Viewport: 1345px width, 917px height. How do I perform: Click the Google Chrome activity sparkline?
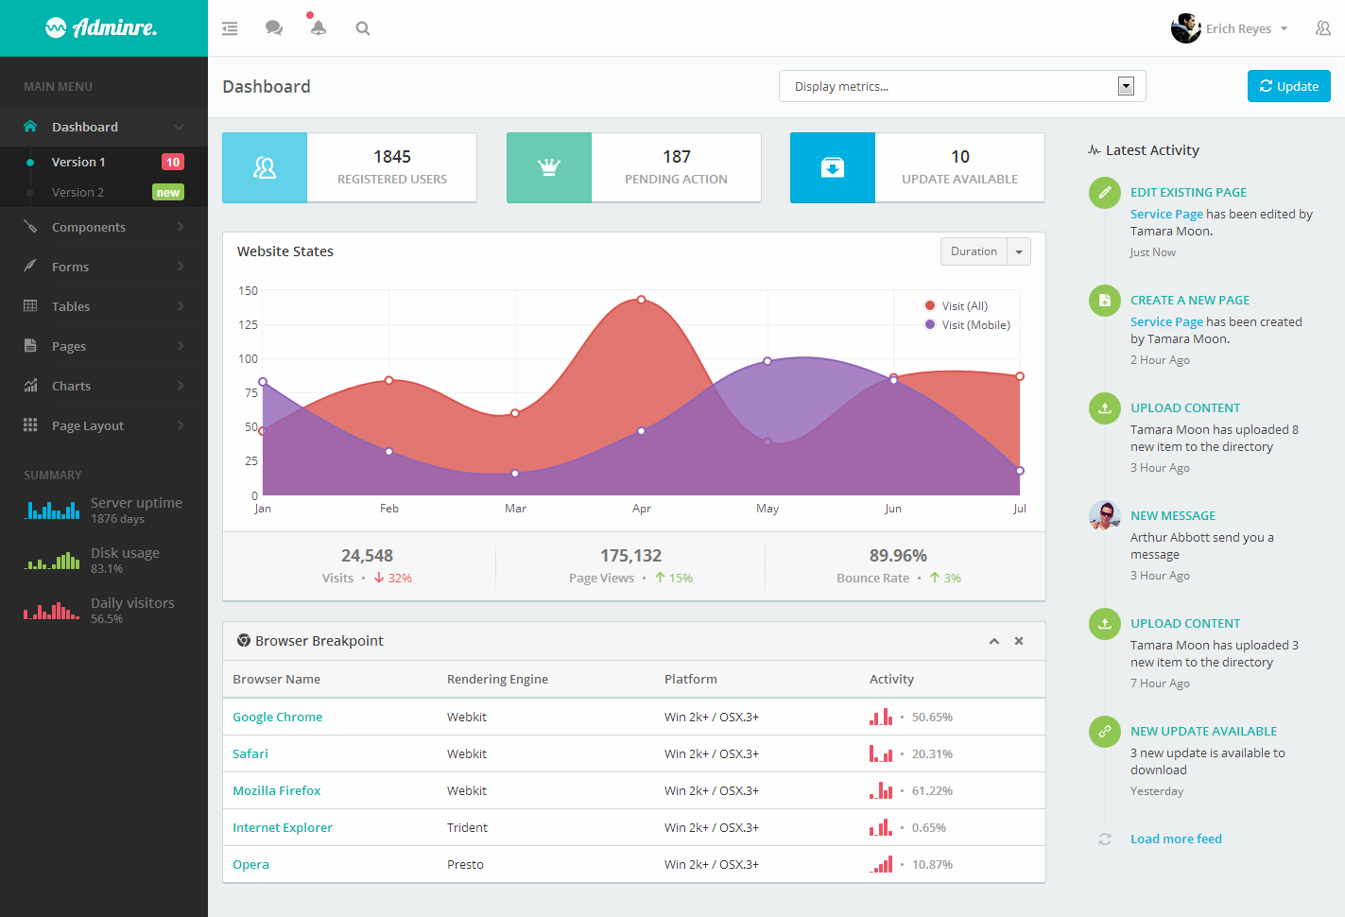pos(881,717)
